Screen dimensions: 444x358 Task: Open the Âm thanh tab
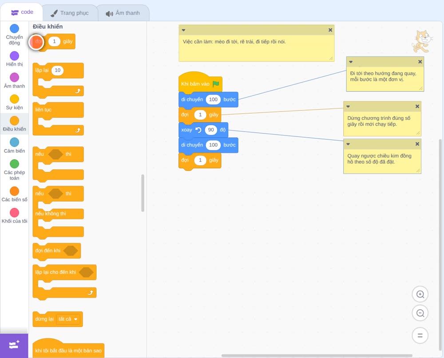tap(123, 13)
